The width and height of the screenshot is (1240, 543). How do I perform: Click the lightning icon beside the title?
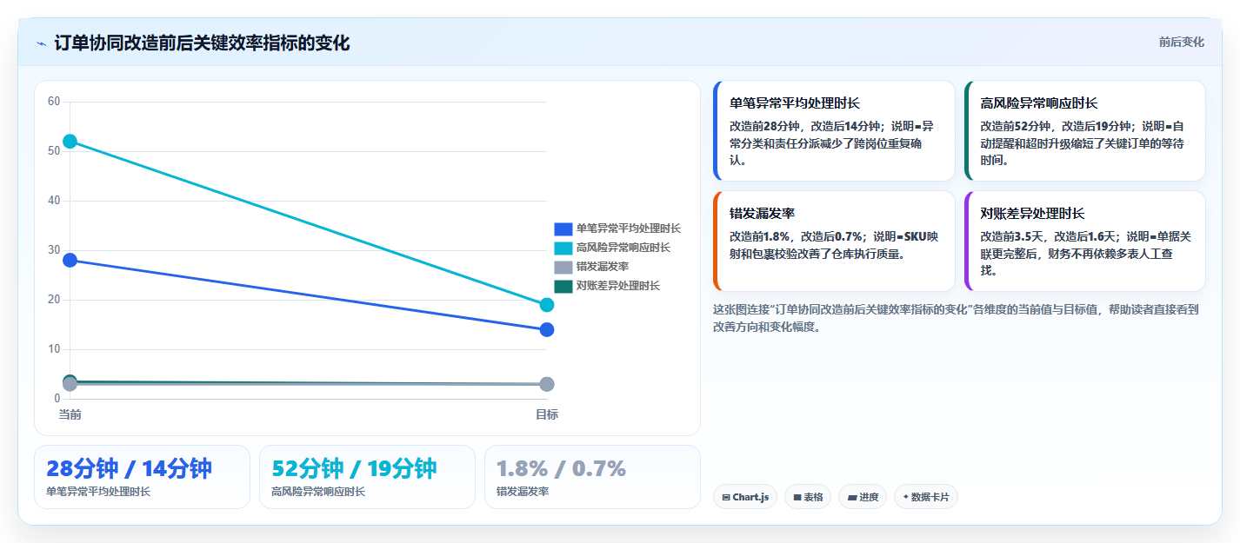42,43
